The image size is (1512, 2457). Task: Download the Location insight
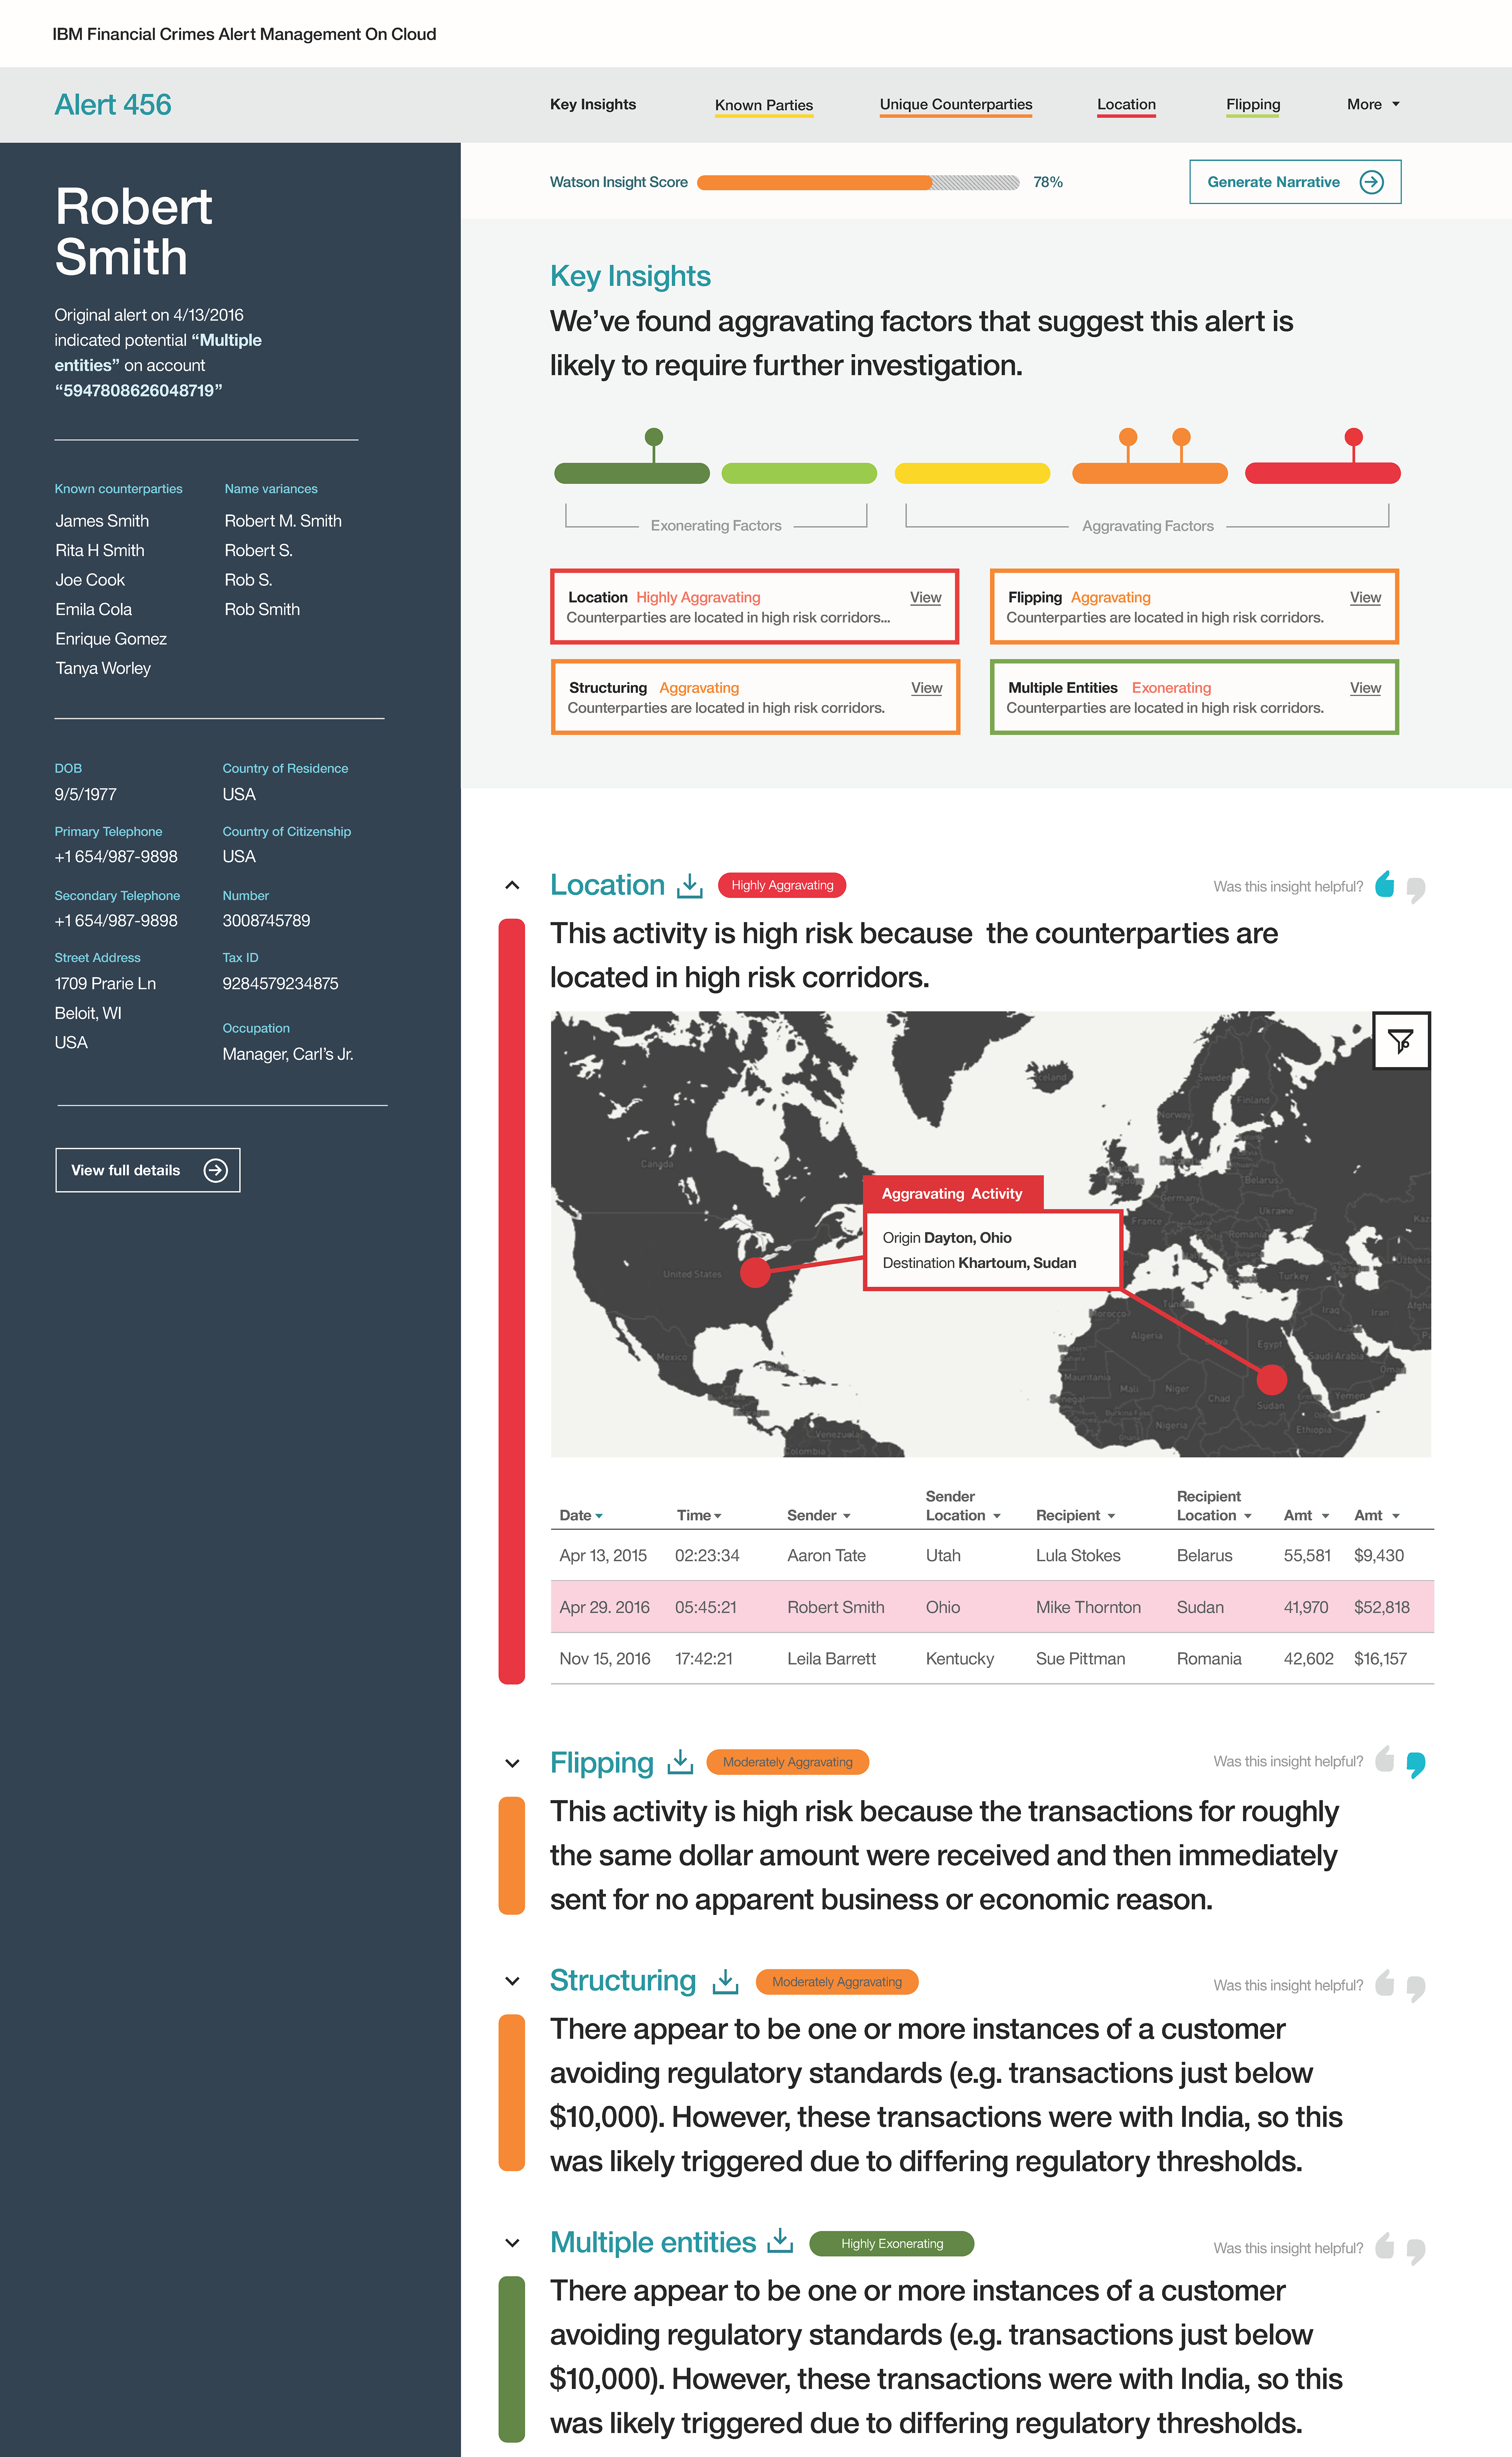[x=690, y=885]
